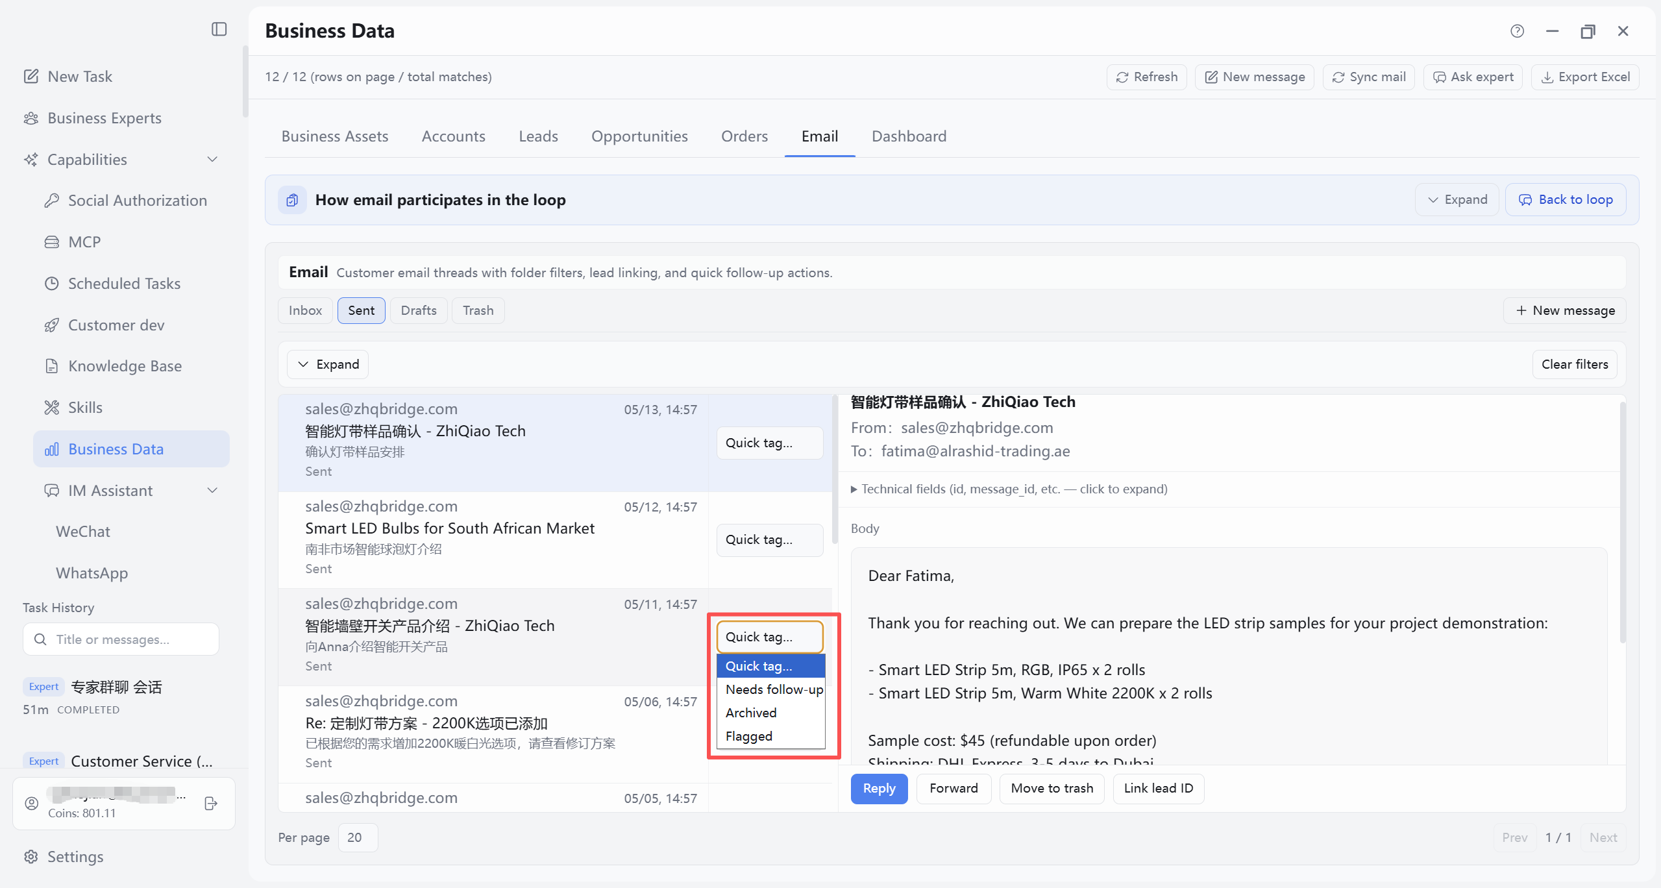Click New message in top toolbar
This screenshot has width=1661, height=888.
click(1254, 77)
